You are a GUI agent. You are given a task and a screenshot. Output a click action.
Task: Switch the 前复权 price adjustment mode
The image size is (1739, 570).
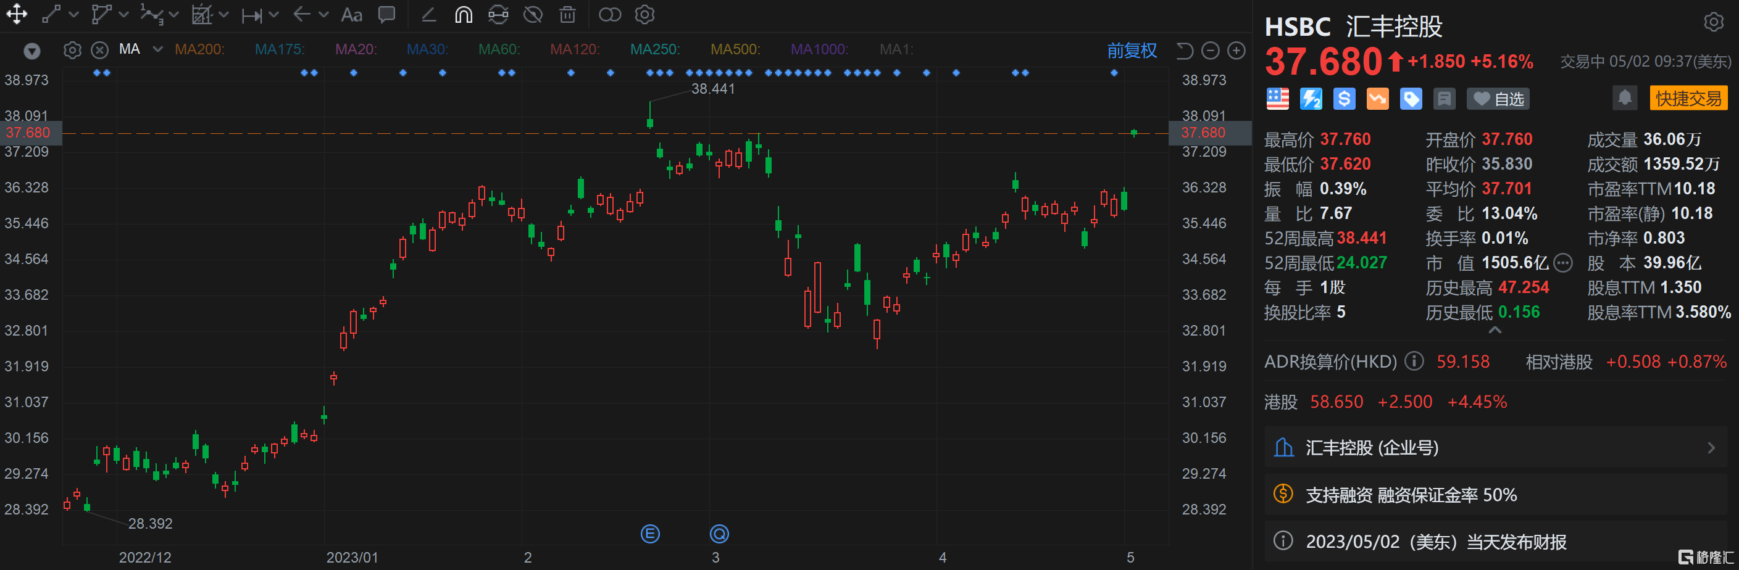pos(1132,51)
